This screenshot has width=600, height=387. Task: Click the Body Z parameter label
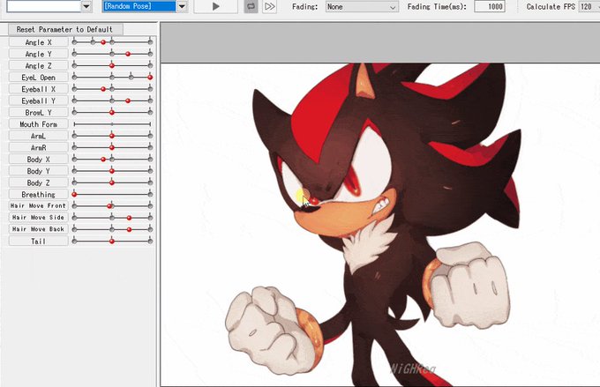tap(38, 182)
